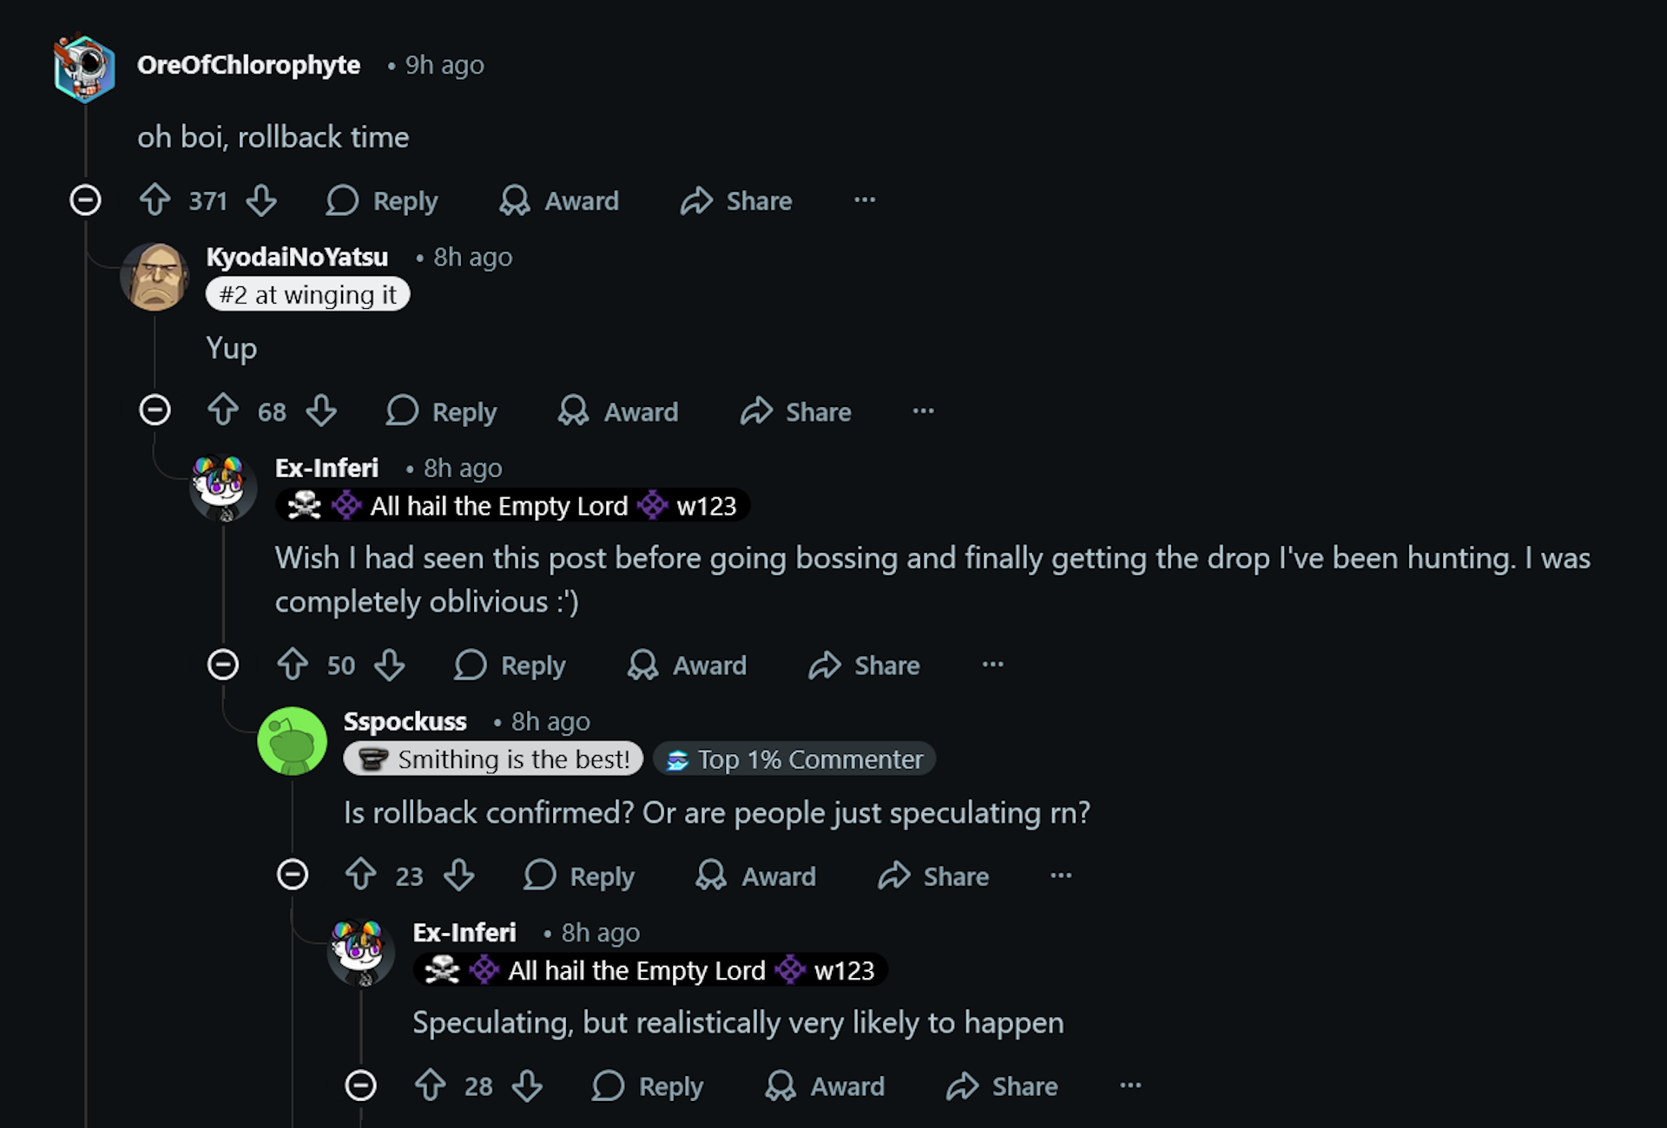Share Ex-Inferi's bossing drop comment

tap(865, 666)
